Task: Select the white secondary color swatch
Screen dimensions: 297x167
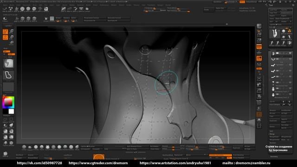Action: coord(11,111)
